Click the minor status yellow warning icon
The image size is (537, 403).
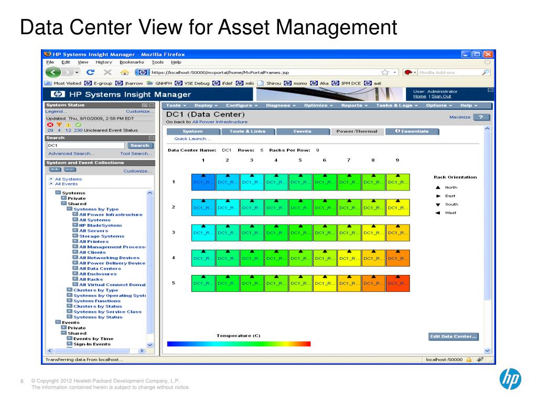tap(69, 125)
